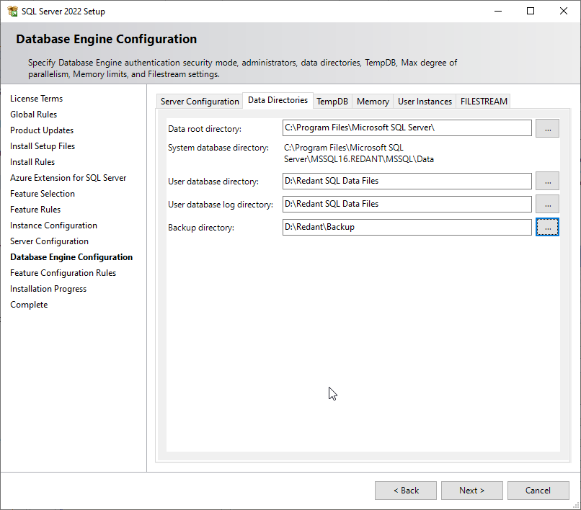Maximize the SQL Server Setup window

click(531, 11)
